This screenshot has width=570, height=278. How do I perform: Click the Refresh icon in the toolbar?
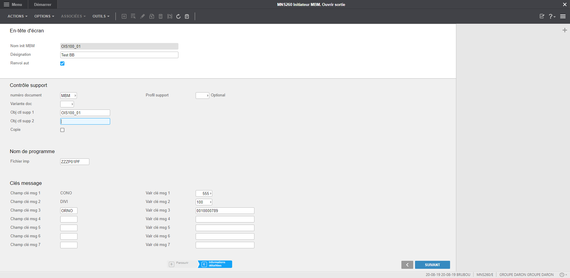[x=178, y=16]
